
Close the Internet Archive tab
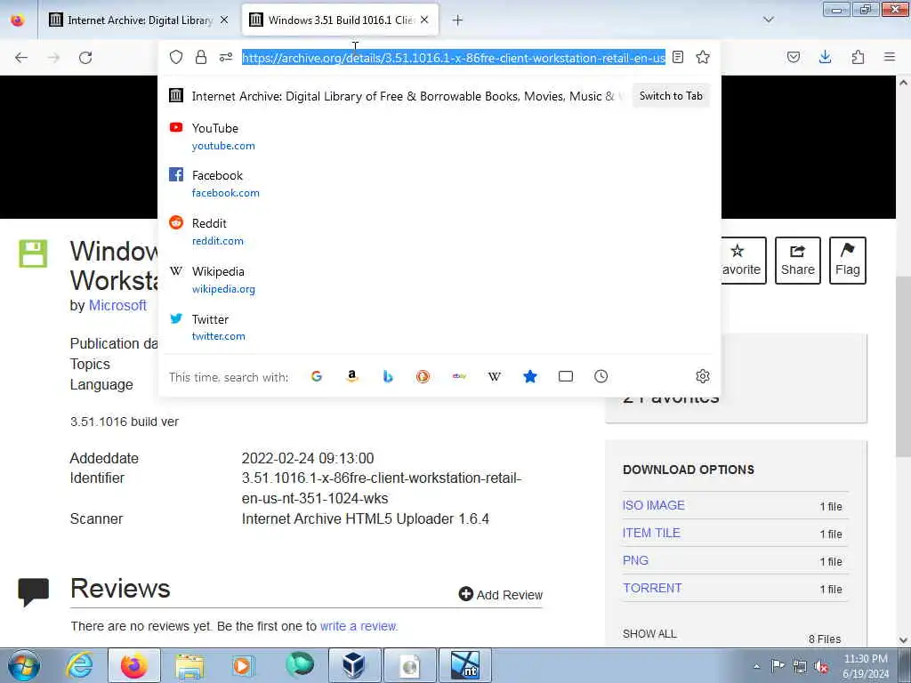pyautogui.click(x=224, y=20)
